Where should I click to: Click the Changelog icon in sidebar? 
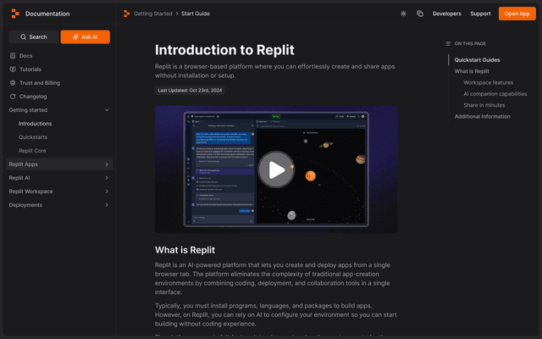pos(13,97)
